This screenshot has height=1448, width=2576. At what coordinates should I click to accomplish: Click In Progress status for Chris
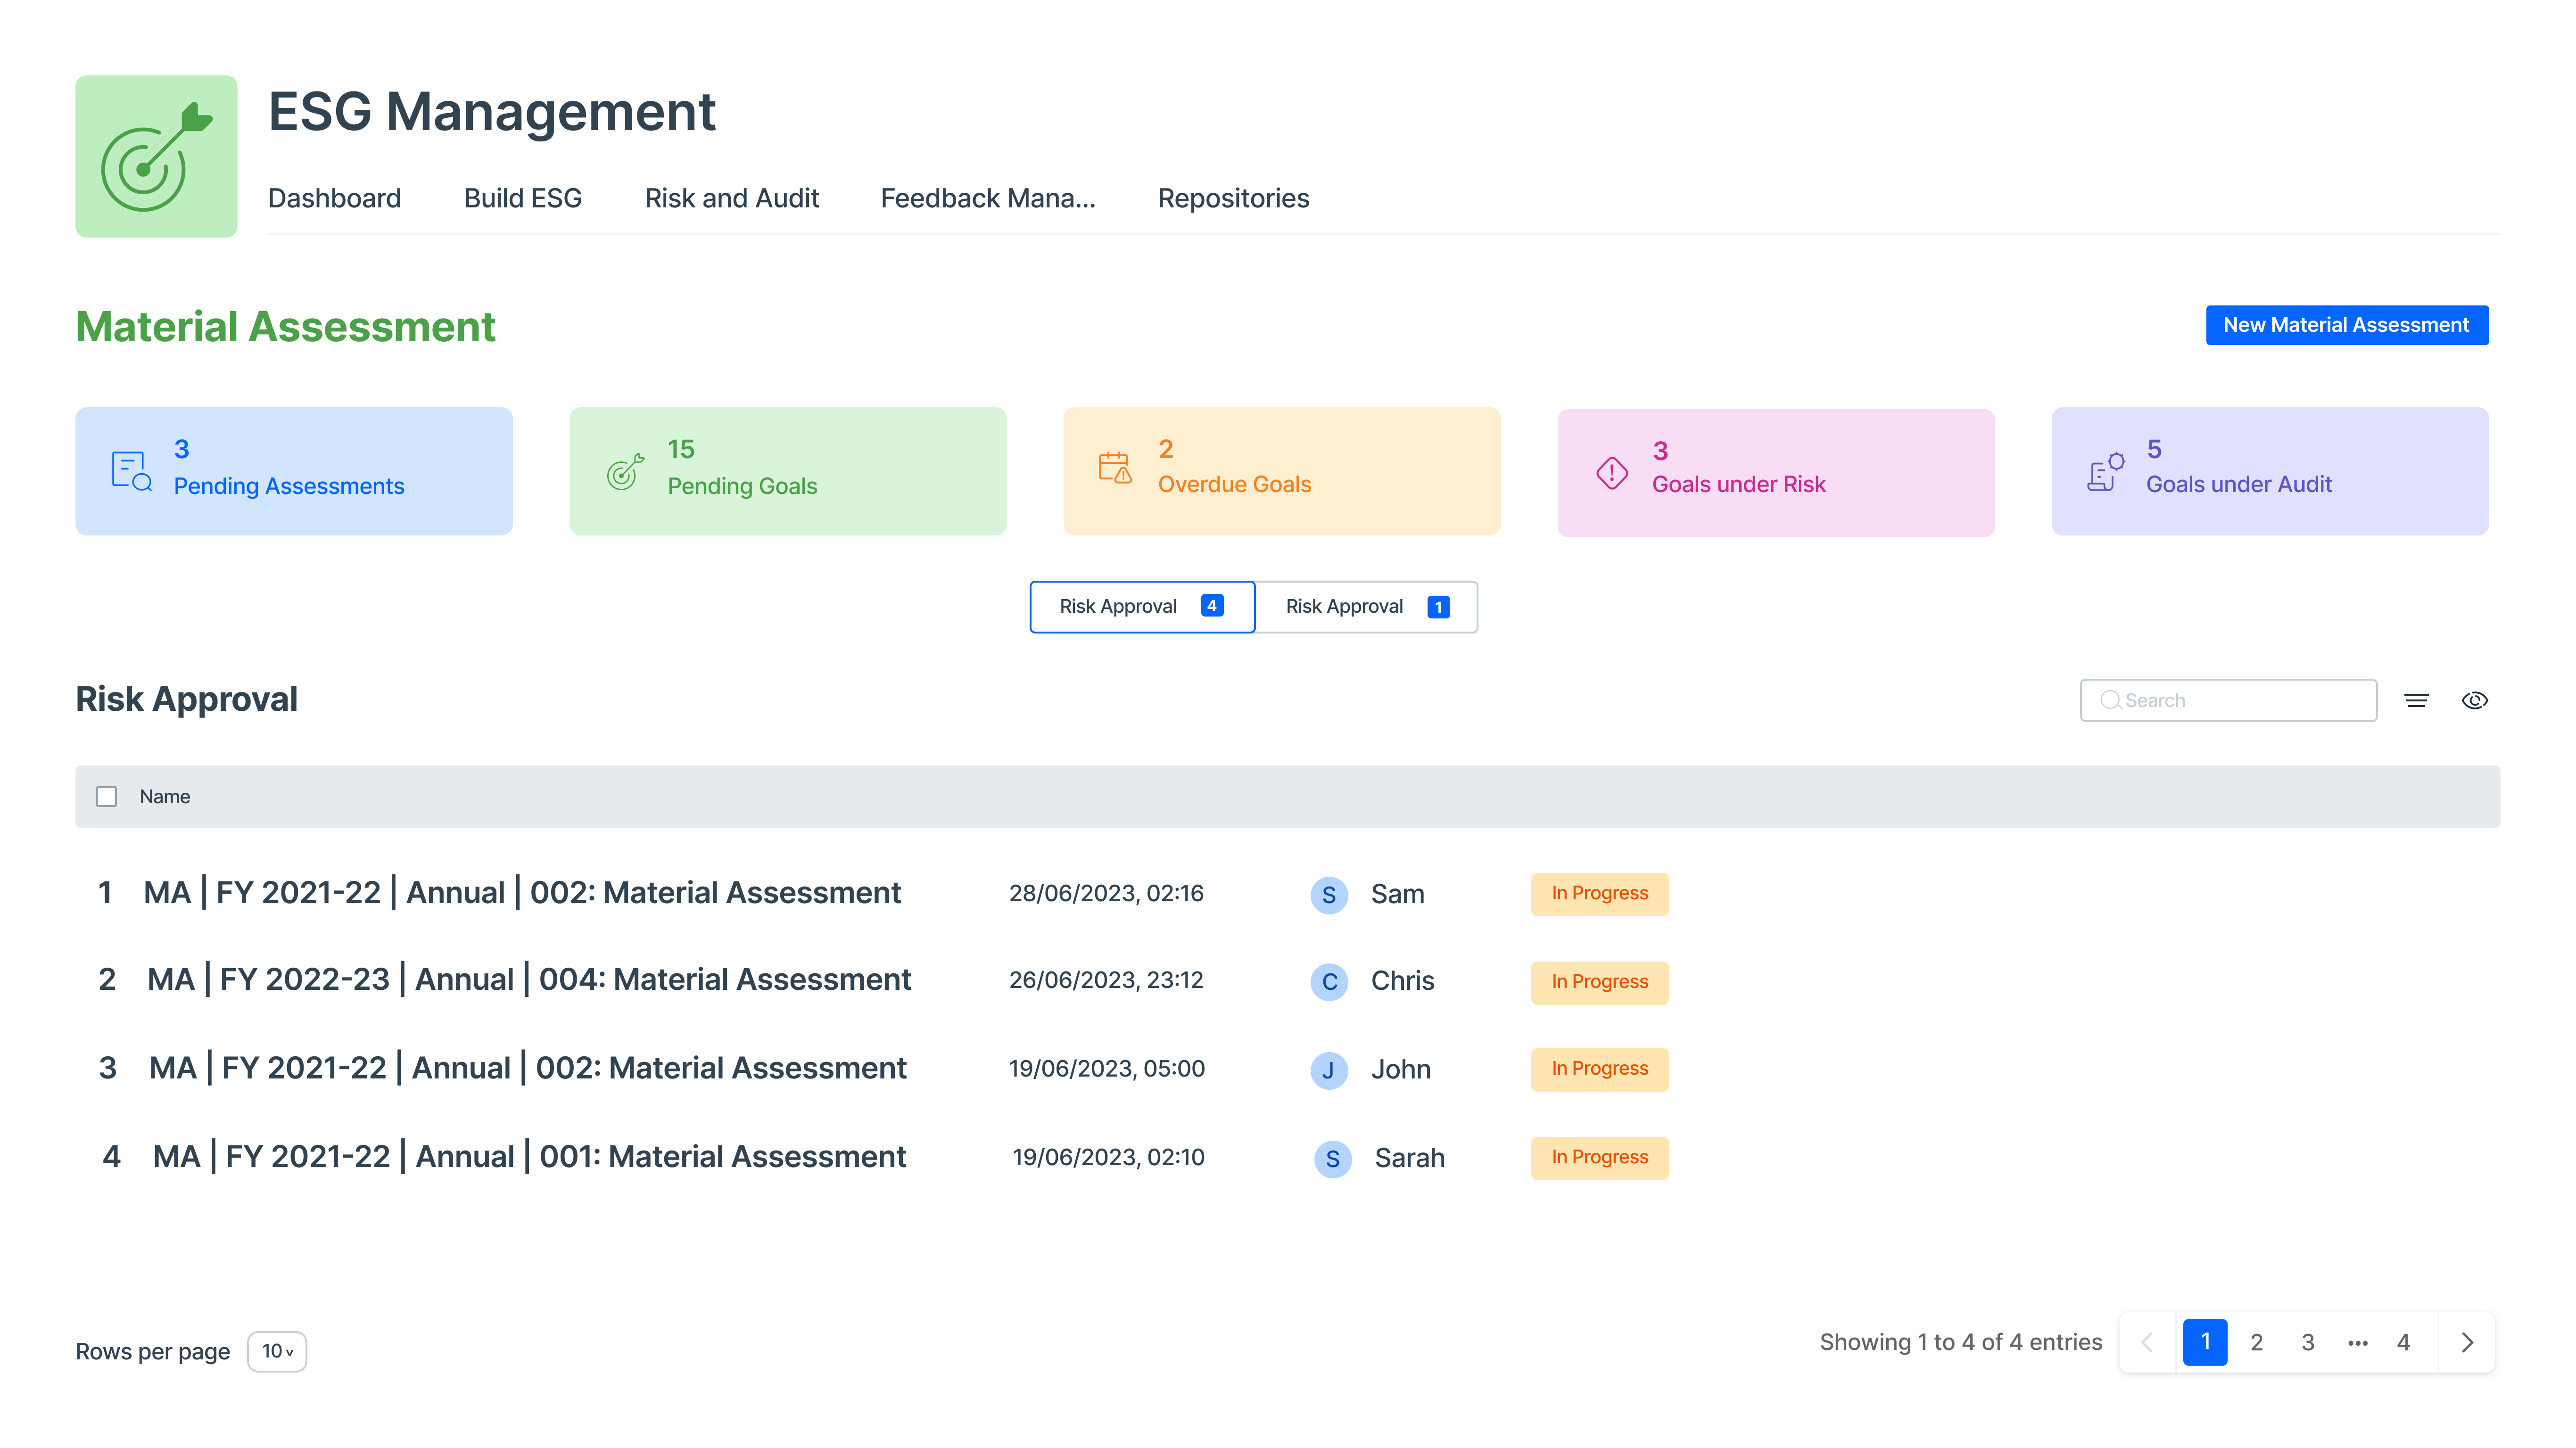click(x=1599, y=982)
